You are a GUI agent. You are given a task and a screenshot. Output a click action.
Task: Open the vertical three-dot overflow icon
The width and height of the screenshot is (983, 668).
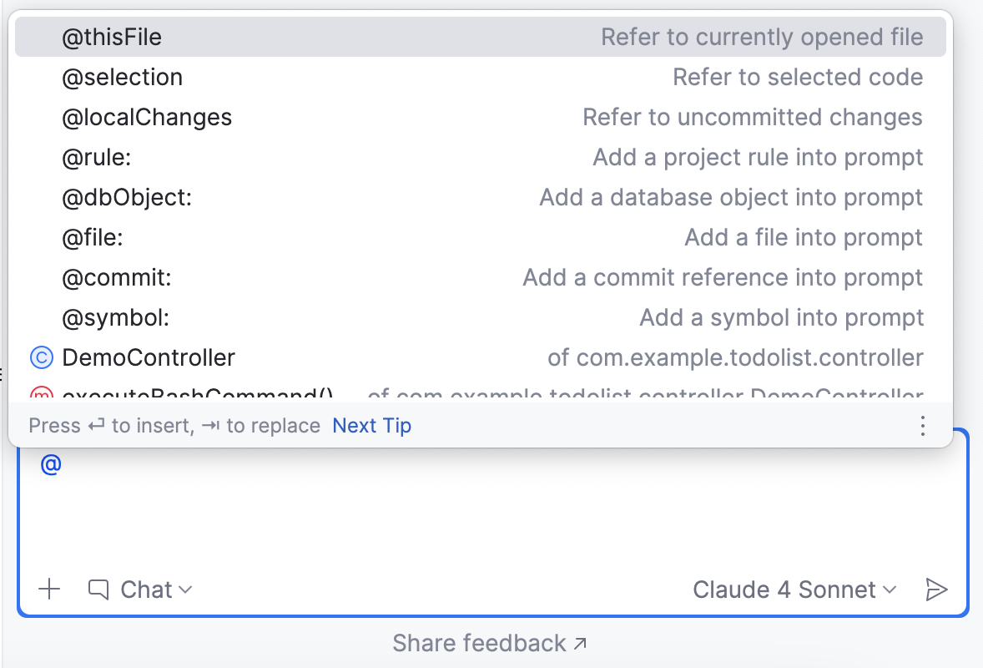tap(922, 426)
